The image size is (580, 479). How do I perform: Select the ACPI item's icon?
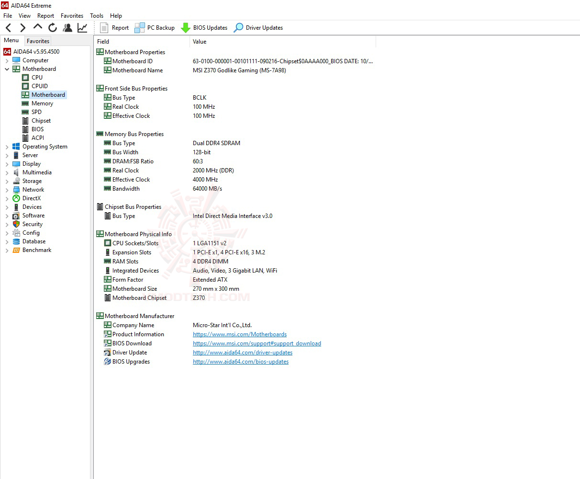click(25, 138)
